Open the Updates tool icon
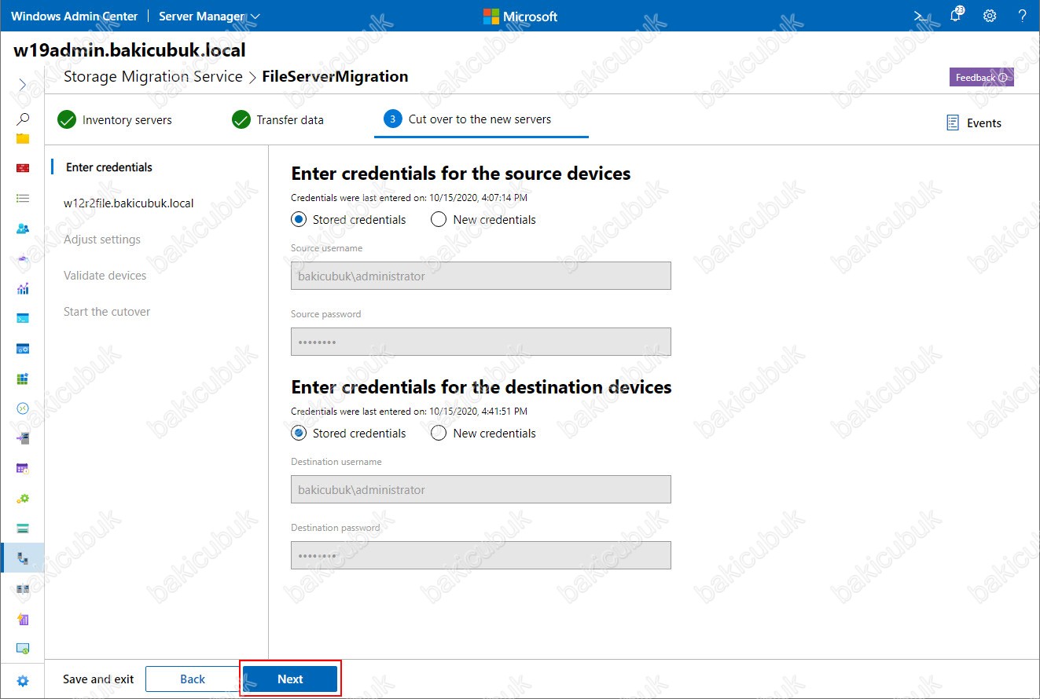Screen dimensions: 1040x699 click(23, 648)
